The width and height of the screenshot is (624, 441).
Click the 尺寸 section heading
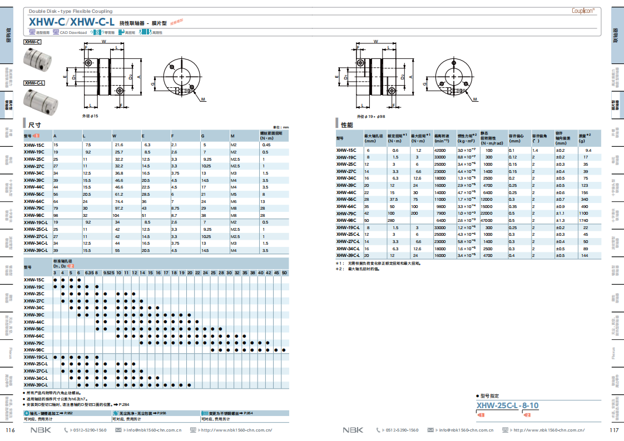[34, 125]
